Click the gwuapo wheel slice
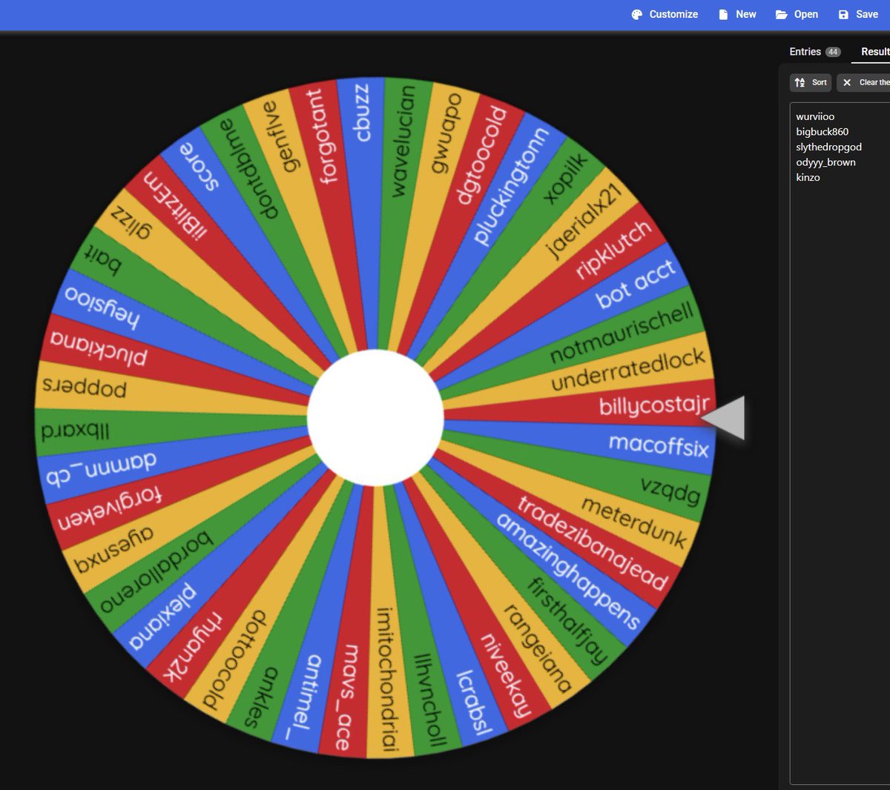Image resolution: width=890 pixels, height=790 pixels. (x=446, y=133)
